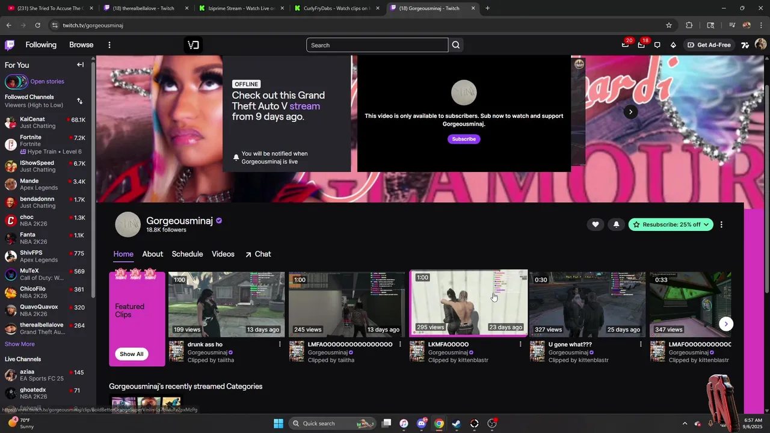Switch to the Home tab

point(123,254)
